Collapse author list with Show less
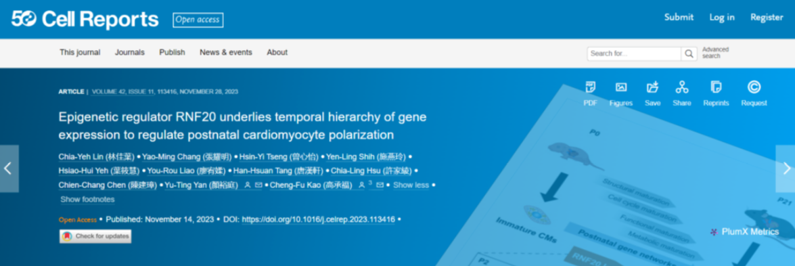 [x=411, y=185]
